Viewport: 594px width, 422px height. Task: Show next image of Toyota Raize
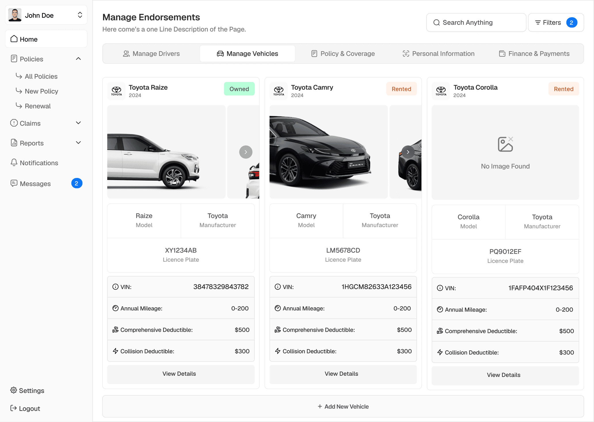click(245, 152)
